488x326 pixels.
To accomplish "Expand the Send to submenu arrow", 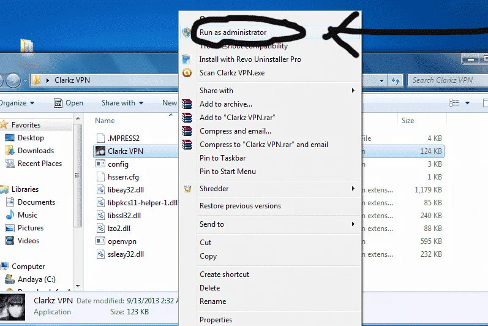I will tap(353, 224).
